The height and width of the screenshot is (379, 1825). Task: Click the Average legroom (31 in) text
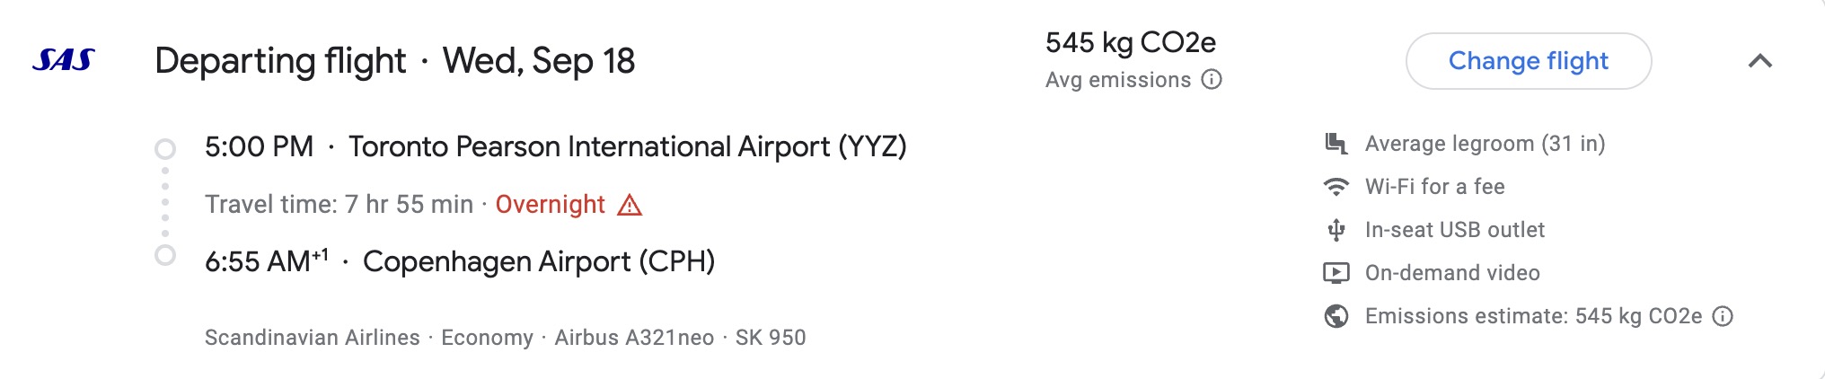pos(1485,144)
